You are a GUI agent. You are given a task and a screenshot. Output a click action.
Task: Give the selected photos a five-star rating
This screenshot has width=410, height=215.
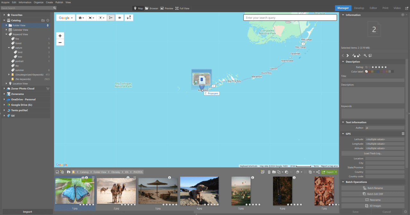386,67
